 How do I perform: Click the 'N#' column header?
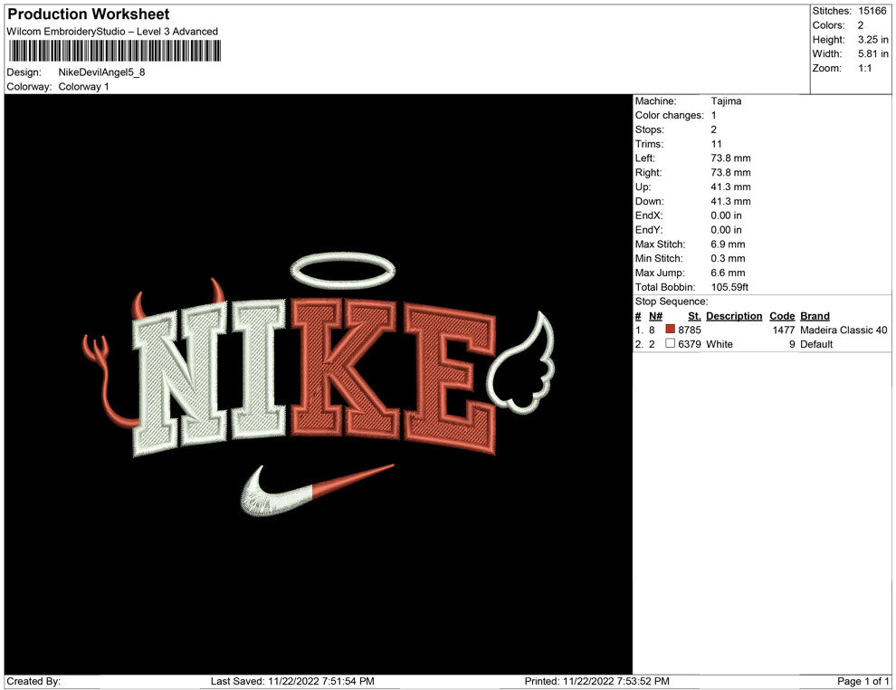pos(655,315)
